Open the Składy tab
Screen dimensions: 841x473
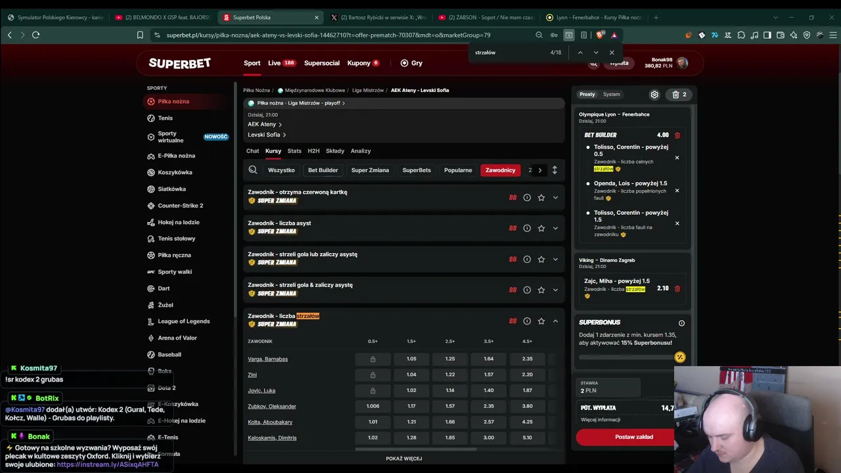click(335, 151)
